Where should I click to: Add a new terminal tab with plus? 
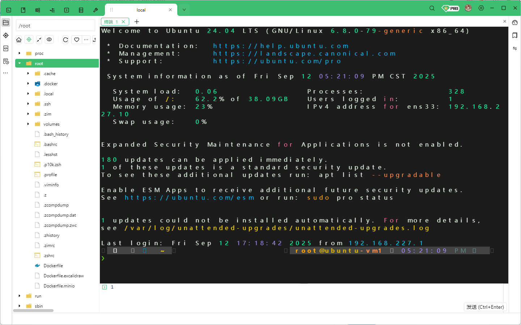point(137,22)
